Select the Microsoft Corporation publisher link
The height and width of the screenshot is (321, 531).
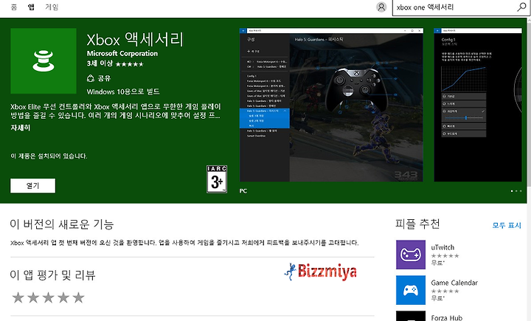tap(122, 54)
